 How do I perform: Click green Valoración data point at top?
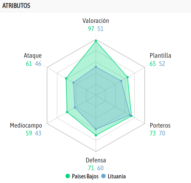(96, 41)
